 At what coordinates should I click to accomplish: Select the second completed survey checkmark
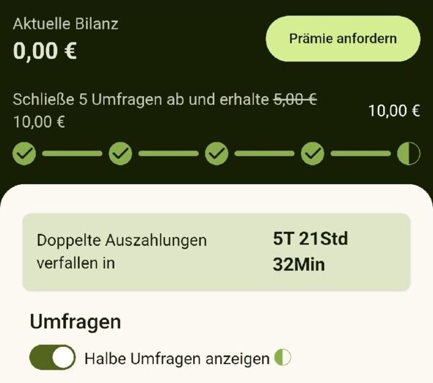(120, 153)
